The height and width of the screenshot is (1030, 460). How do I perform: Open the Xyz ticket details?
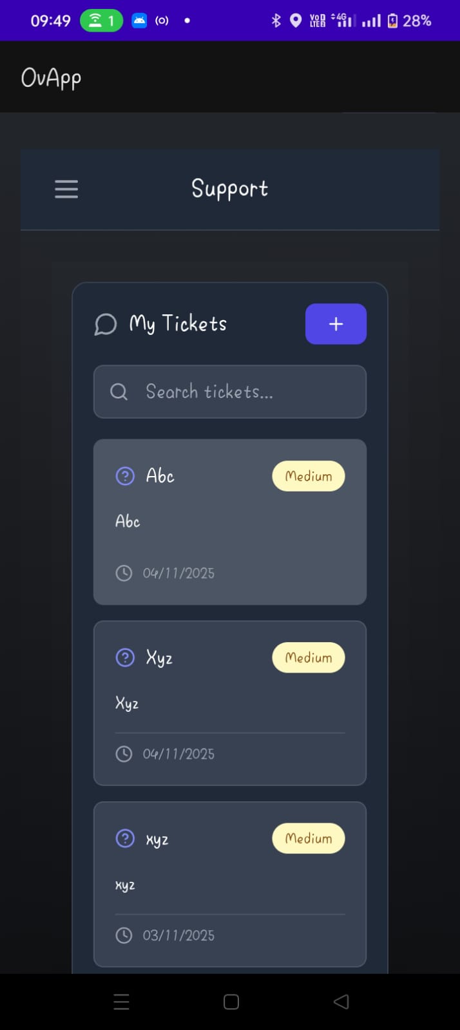click(x=230, y=703)
